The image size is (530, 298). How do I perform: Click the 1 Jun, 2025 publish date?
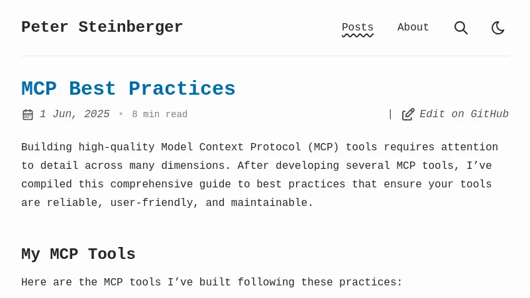74,115
